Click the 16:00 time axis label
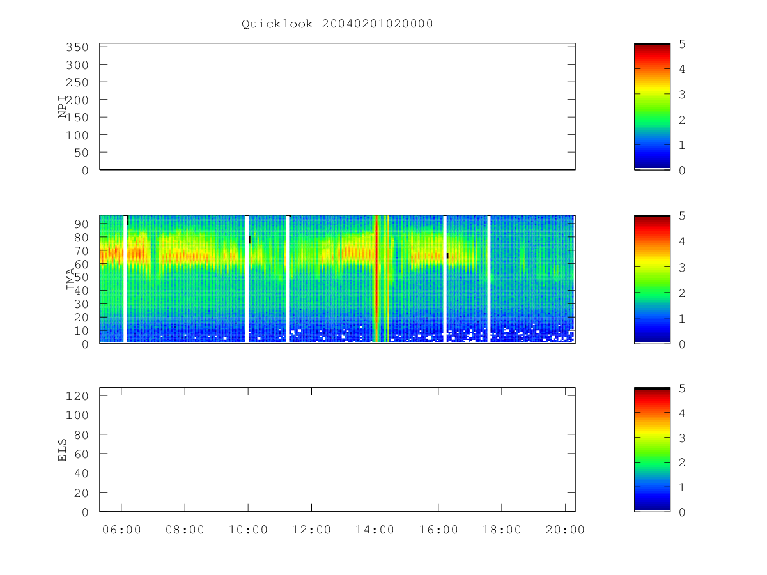 tap(438, 530)
